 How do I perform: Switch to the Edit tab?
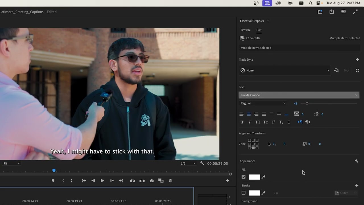coord(259,30)
